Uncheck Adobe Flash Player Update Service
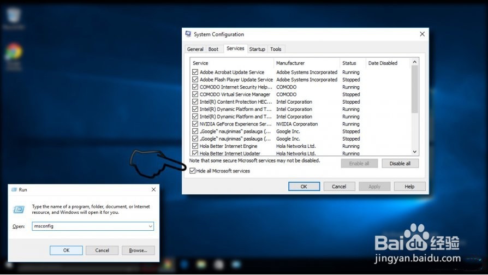The width and height of the screenshot is (488, 275). click(195, 80)
